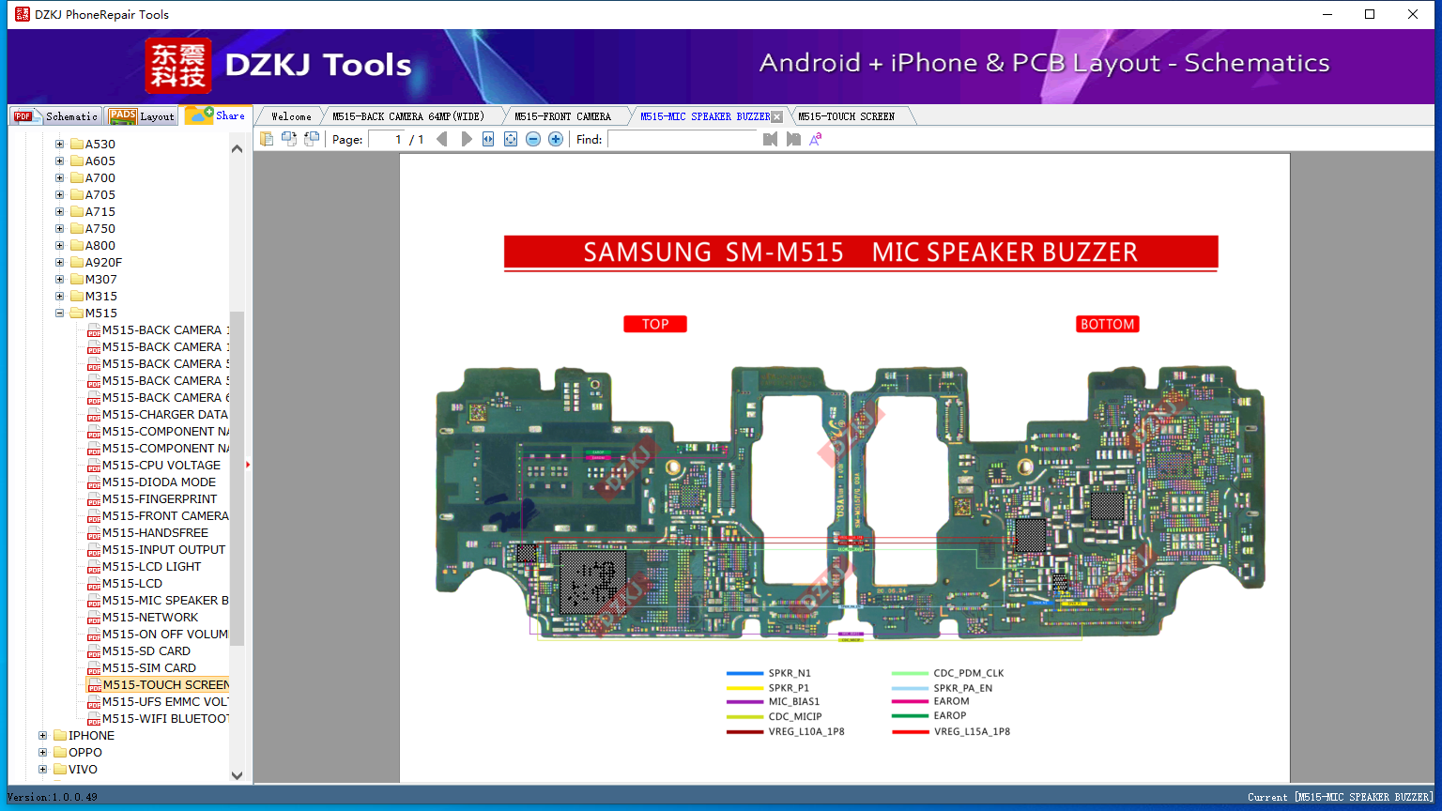Viewport: 1442px width, 811px height.
Task: Zoom out with the minus icon
Action: (x=533, y=139)
